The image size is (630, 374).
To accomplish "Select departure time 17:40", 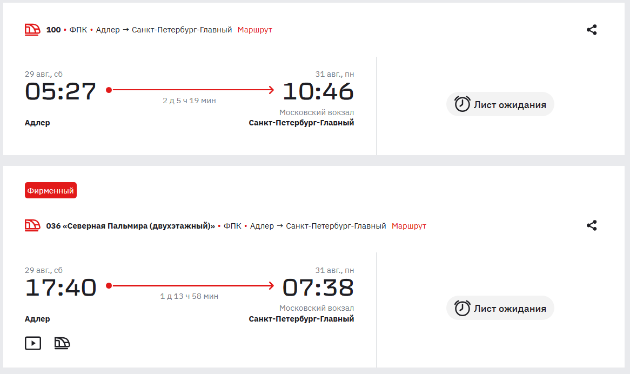I will point(61,288).
